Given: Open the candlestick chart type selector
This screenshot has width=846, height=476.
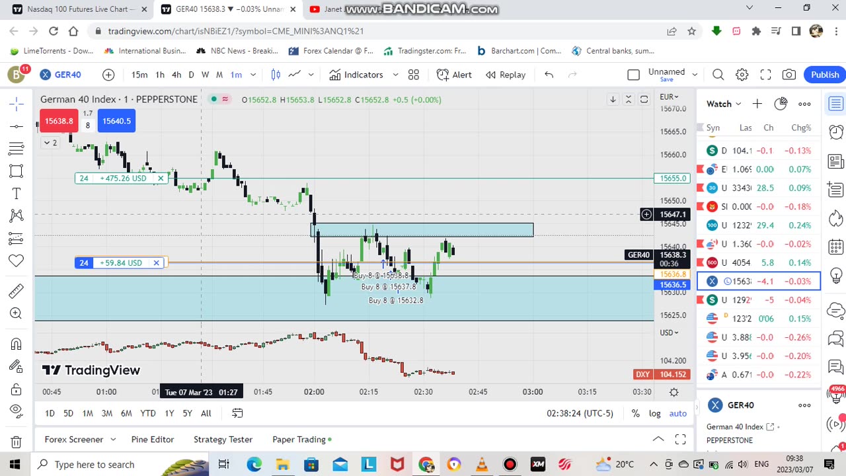Looking at the screenshot, I should (x=276, y=75).
